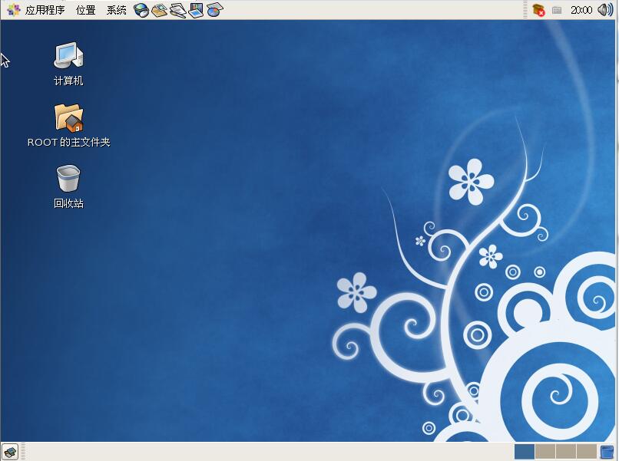Click the volume speaker icon

pos(607,10)
